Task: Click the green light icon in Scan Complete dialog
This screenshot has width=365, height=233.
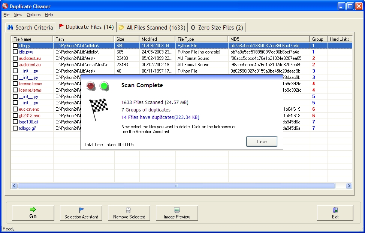Action: click(104, 86)
